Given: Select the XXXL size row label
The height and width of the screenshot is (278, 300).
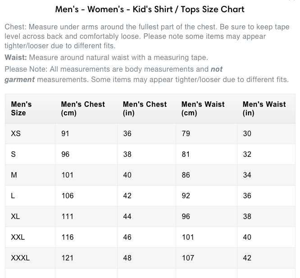Looking at the screenshot, I should (x=20, y=258).
